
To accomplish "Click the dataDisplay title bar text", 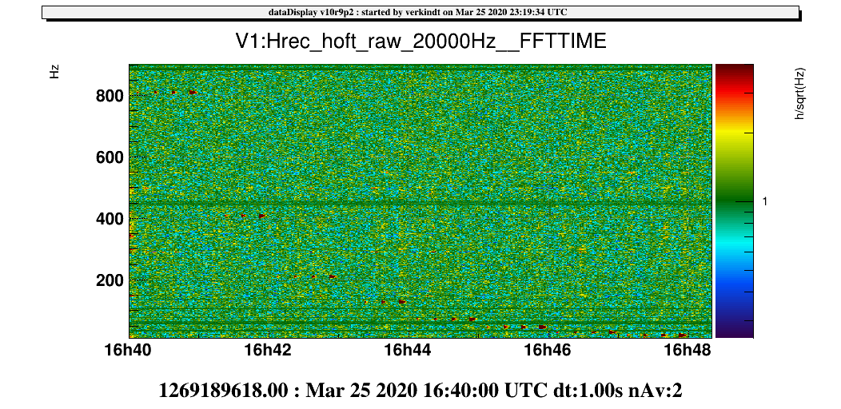I will (420, 12).
